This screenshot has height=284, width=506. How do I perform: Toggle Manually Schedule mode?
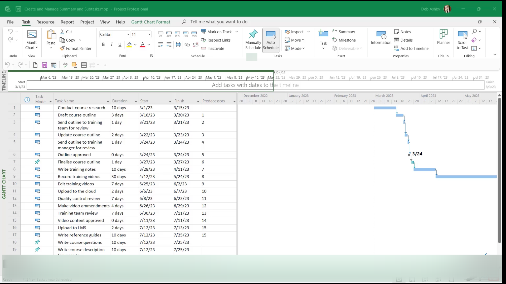[x=253, y=39]
